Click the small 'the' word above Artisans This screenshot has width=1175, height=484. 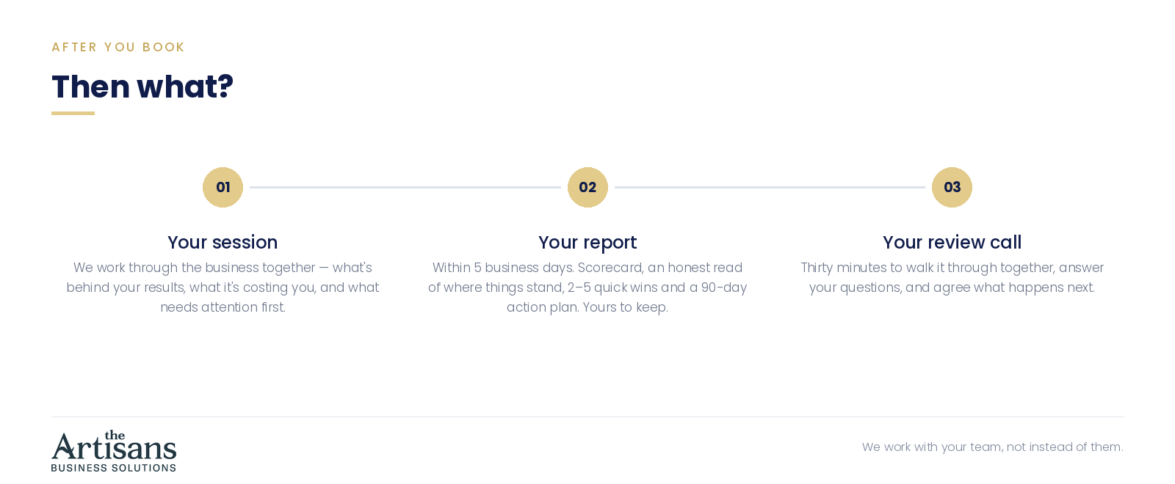tap(115, 435)
